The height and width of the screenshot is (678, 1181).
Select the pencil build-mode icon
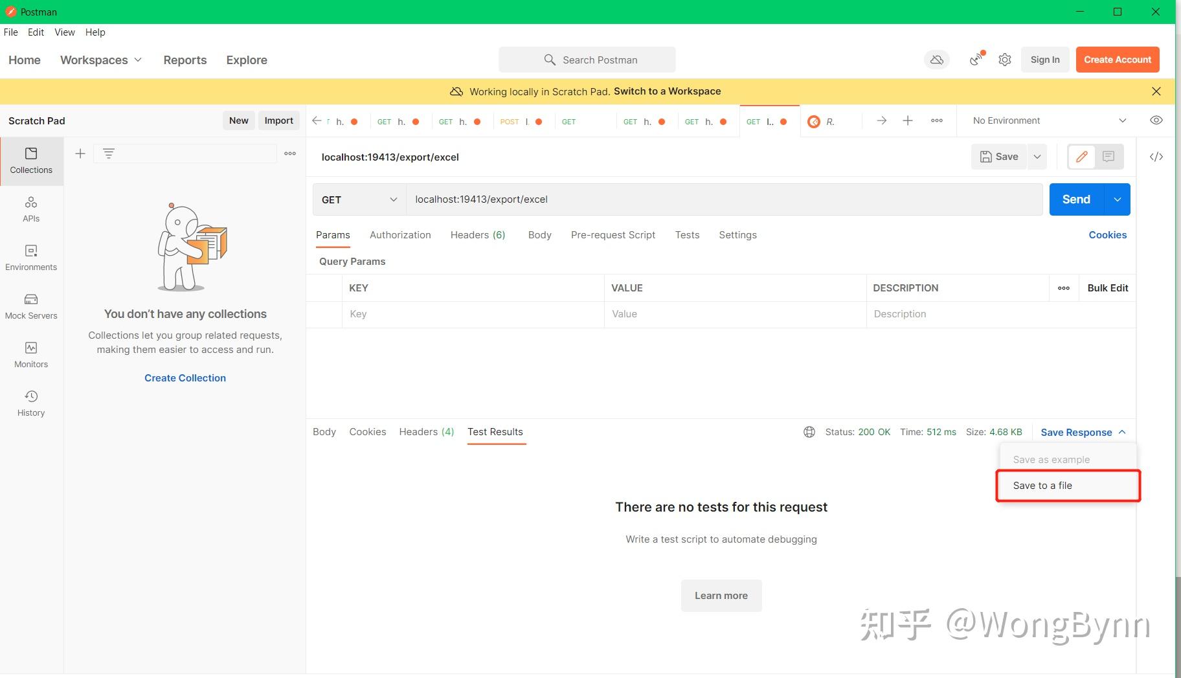point(1081,157)
